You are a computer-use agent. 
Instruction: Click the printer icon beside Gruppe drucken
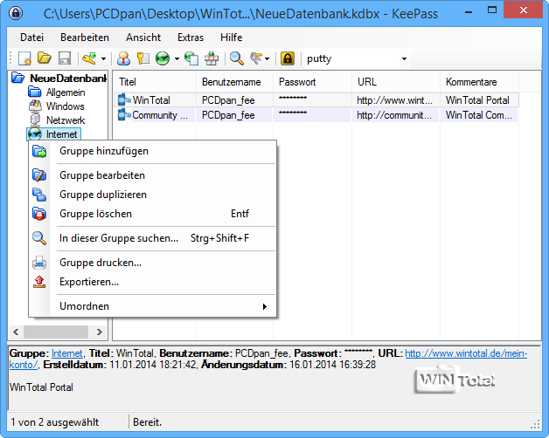coord(39,263)
